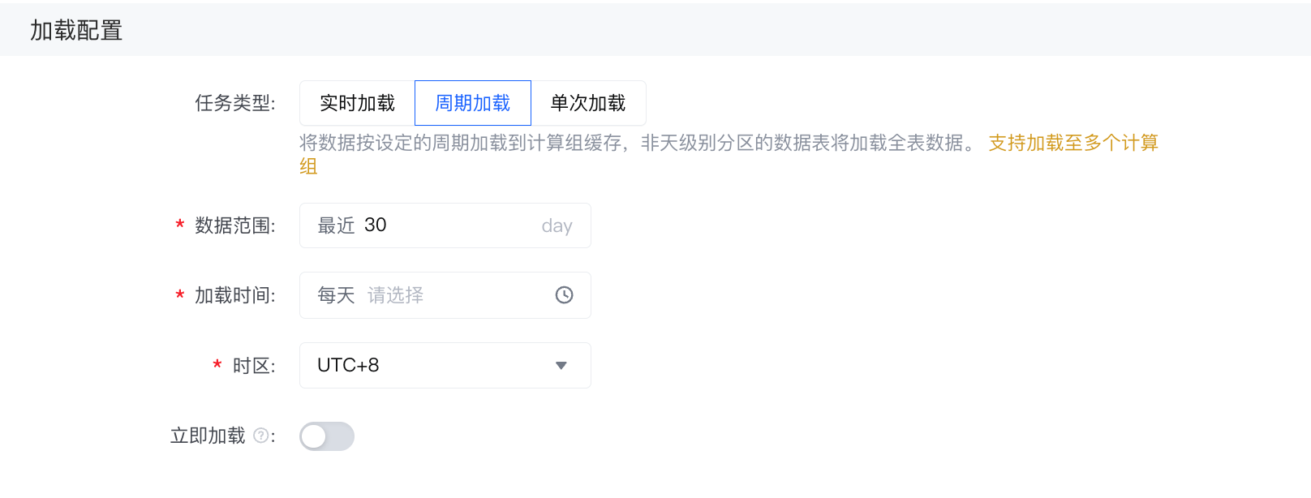Expand the 时区 dropdown arrow
The image size is (1311, 498).
tap(561, 366)
